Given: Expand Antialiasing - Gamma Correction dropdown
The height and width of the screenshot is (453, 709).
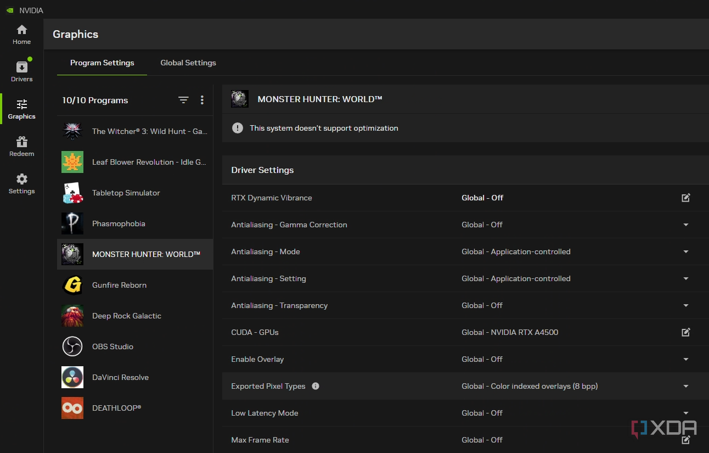Looking at the screenshot, I should [685, 225].
